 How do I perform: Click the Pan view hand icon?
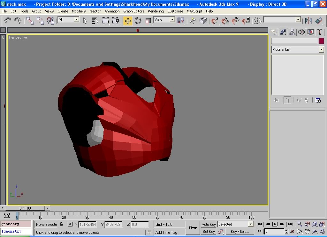pyautogui.click(x=307, y=231)
